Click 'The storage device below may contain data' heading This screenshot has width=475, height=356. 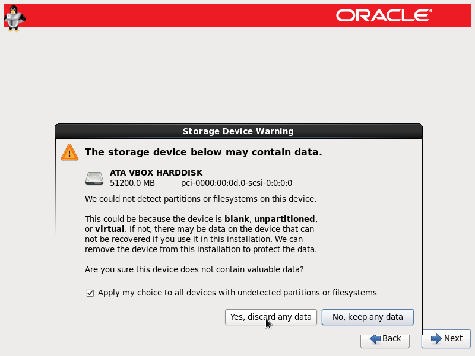tap(203, 152)
